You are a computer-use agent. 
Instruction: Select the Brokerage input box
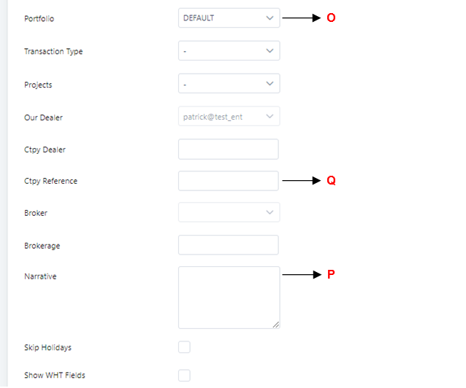229,245
